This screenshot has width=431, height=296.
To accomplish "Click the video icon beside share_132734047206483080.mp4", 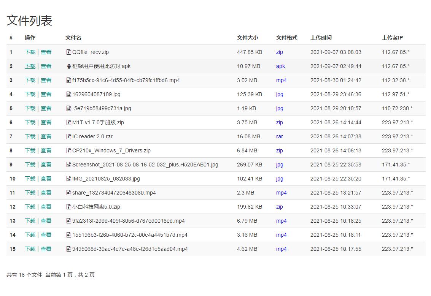I will click(69, 193).
